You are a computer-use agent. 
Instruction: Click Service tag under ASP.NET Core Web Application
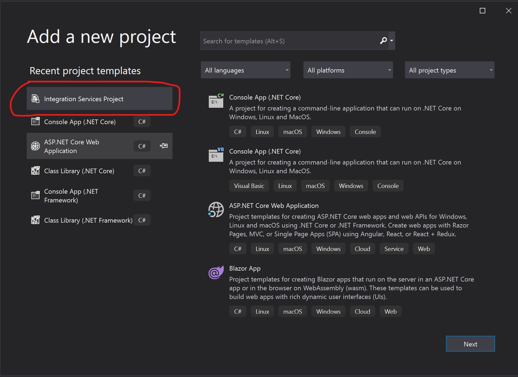coord(394,249)
